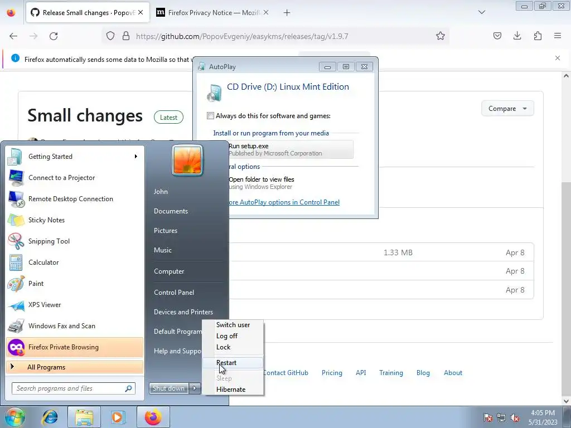Click the Firefox taskbar button
Viewport: 571px width, 428px height.
click(153, 417)
